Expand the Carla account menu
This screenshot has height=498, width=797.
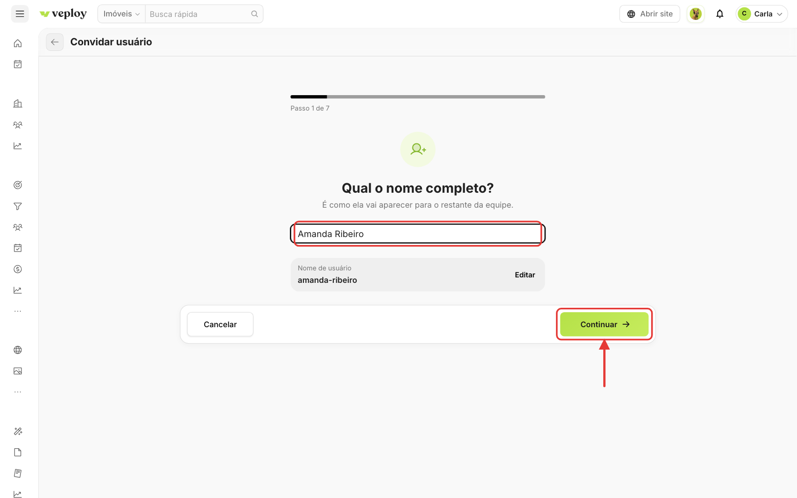(762, 14)
